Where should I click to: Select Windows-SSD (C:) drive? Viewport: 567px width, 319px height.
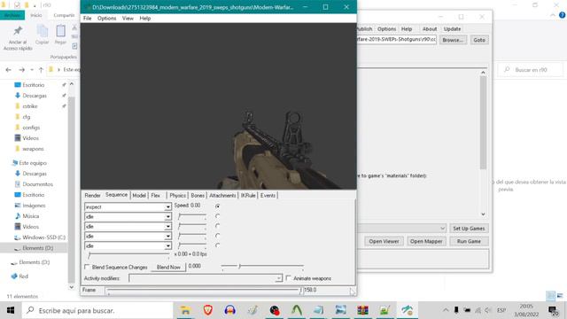[x=43, y=237]
